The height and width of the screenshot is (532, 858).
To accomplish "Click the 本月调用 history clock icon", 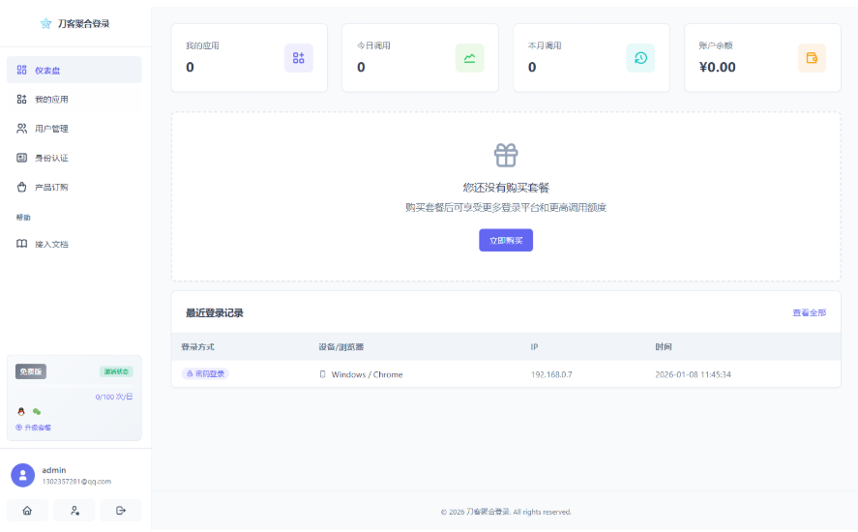I will click(x=640, y=58).
